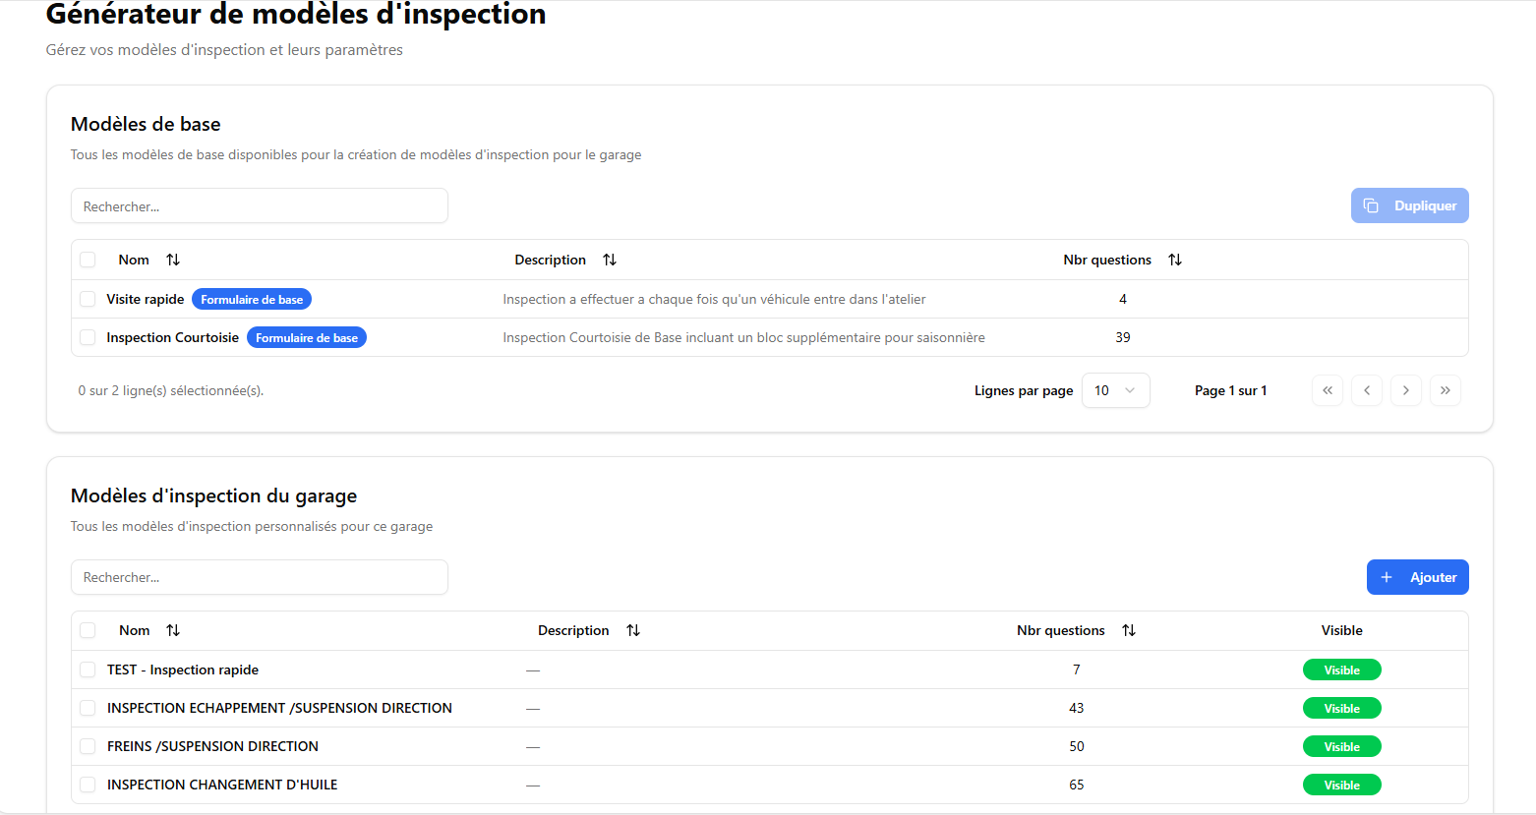This screenshot has height=815, width=1536.
Task: Sort garage models by Nom arrows
Action: pyautogui.click(x=173, y=630)
